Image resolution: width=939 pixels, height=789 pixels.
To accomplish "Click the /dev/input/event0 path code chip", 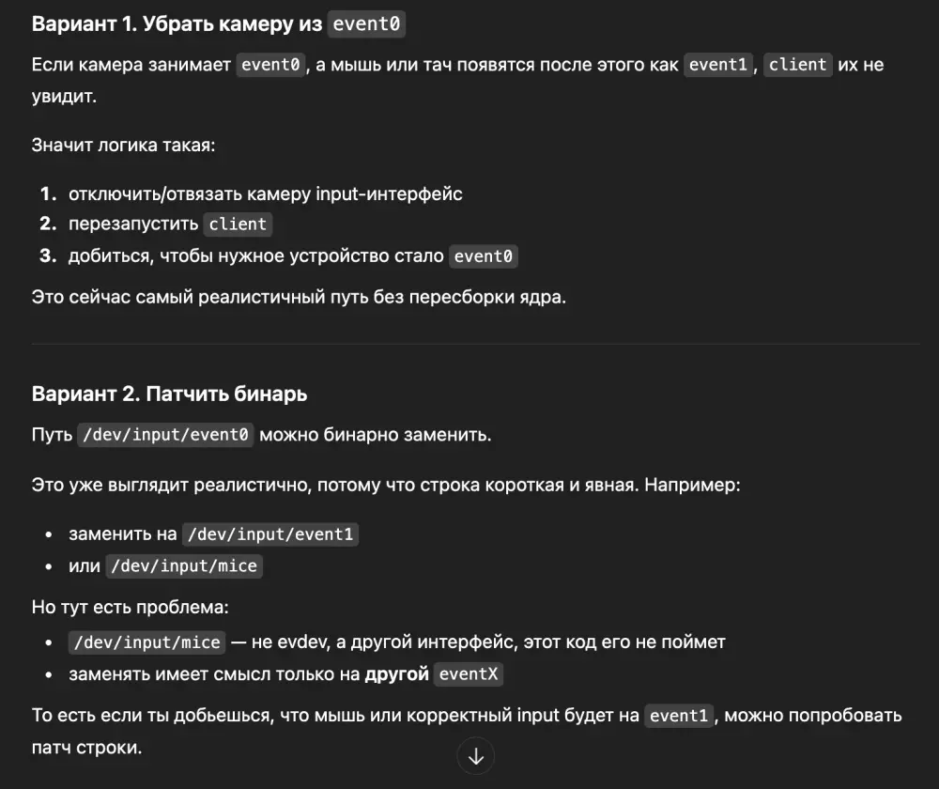I will point(165,435).
